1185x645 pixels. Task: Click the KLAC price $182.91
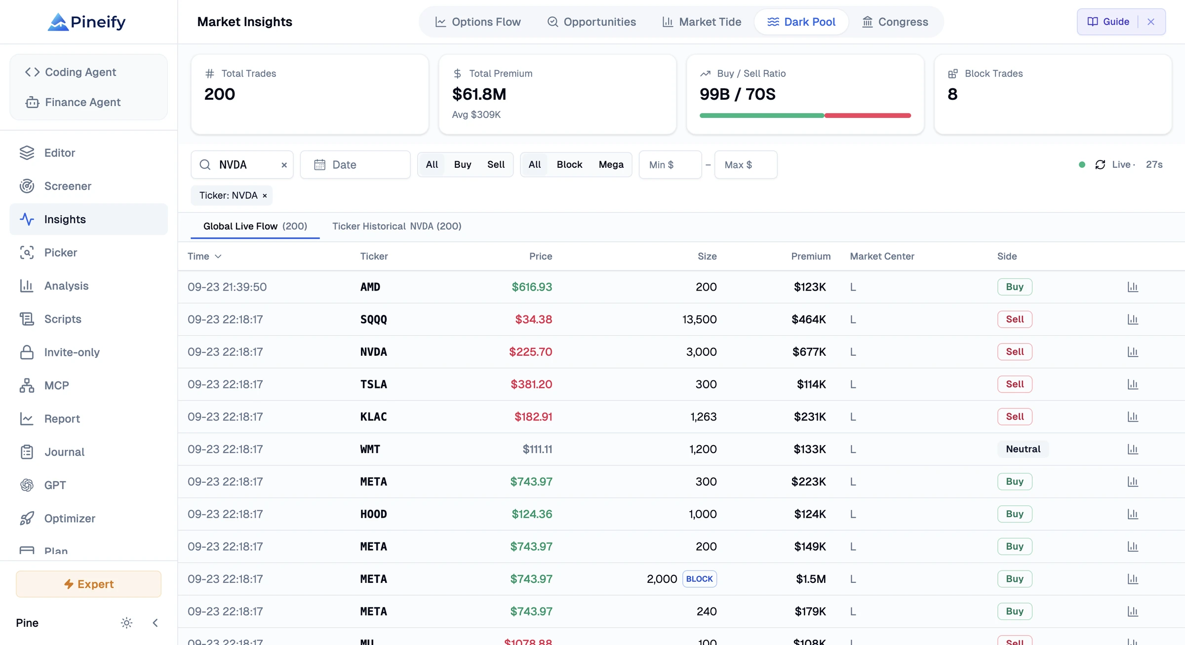pos(533,417)
